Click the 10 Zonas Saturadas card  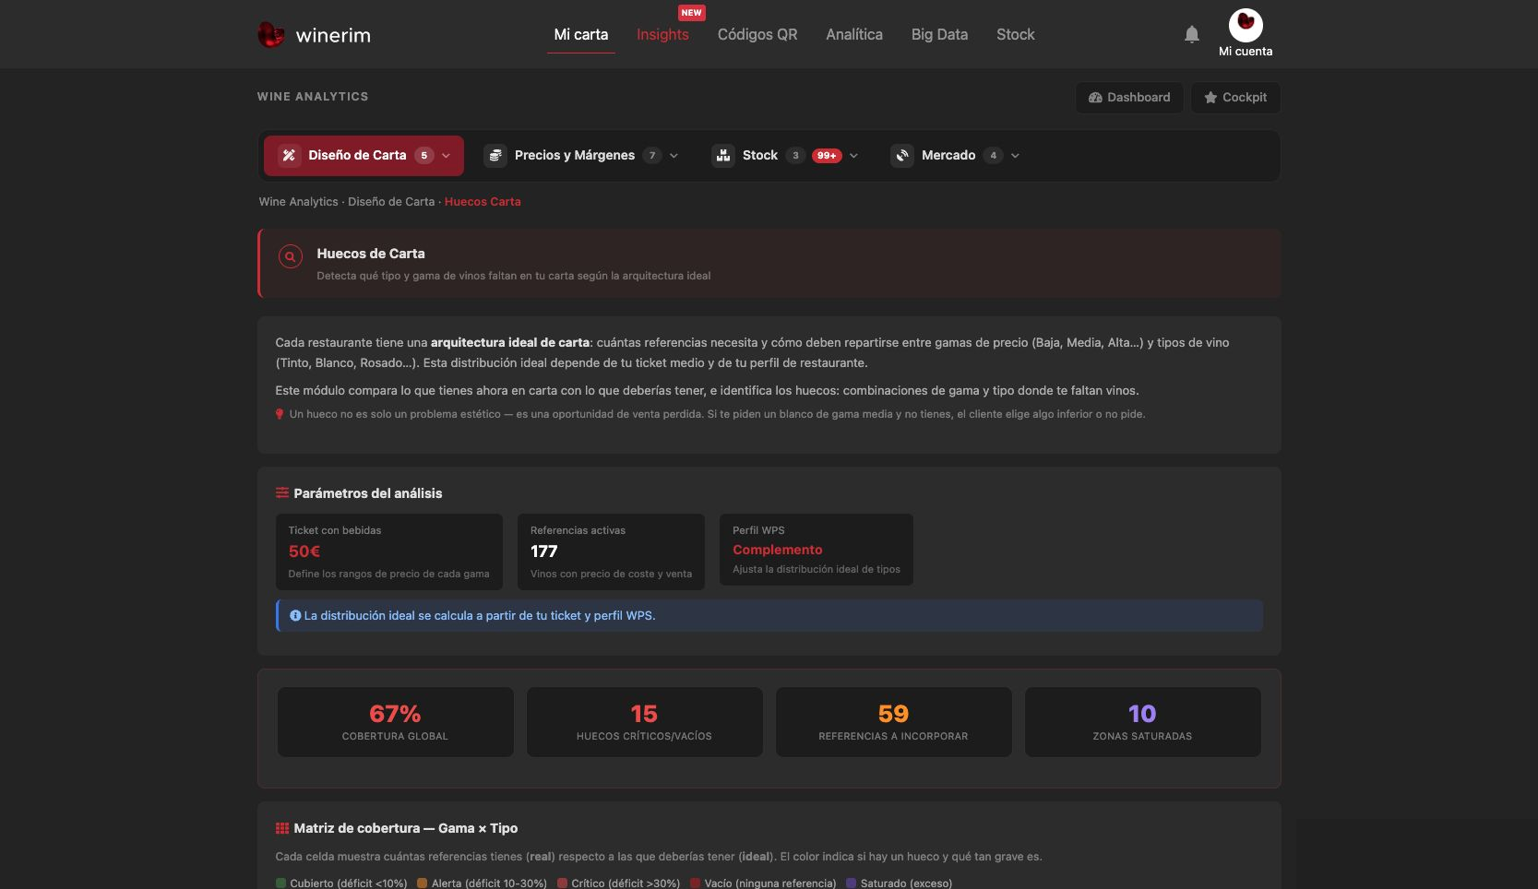click(x=1143, y=722)
